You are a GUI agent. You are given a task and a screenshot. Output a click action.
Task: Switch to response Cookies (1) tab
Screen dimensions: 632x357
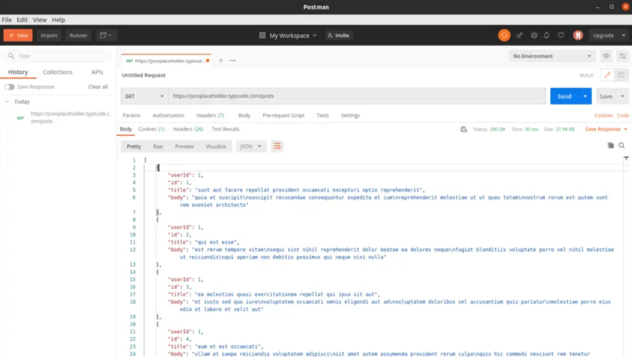point(151,129)
